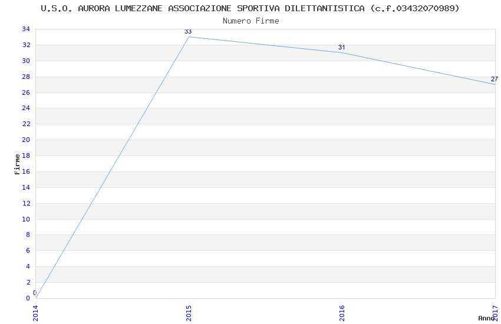The height and width of the screenshot is (324, 501).
Task: Click y-axis tick value 30
Action: point(26,61)
